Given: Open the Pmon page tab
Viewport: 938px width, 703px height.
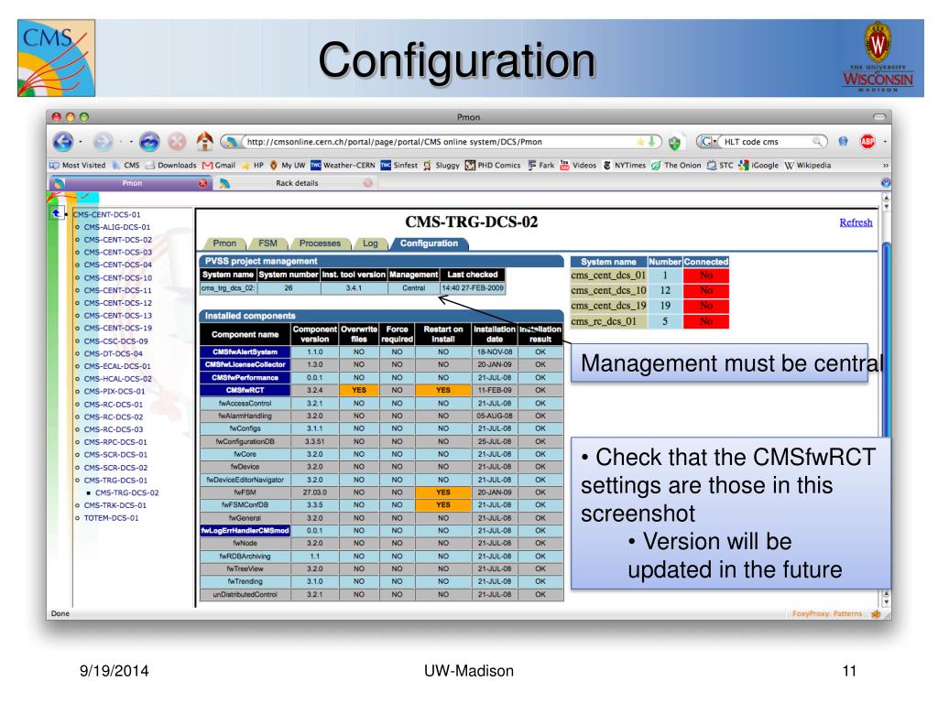Looking at the screenshot, I should point(224,243).
